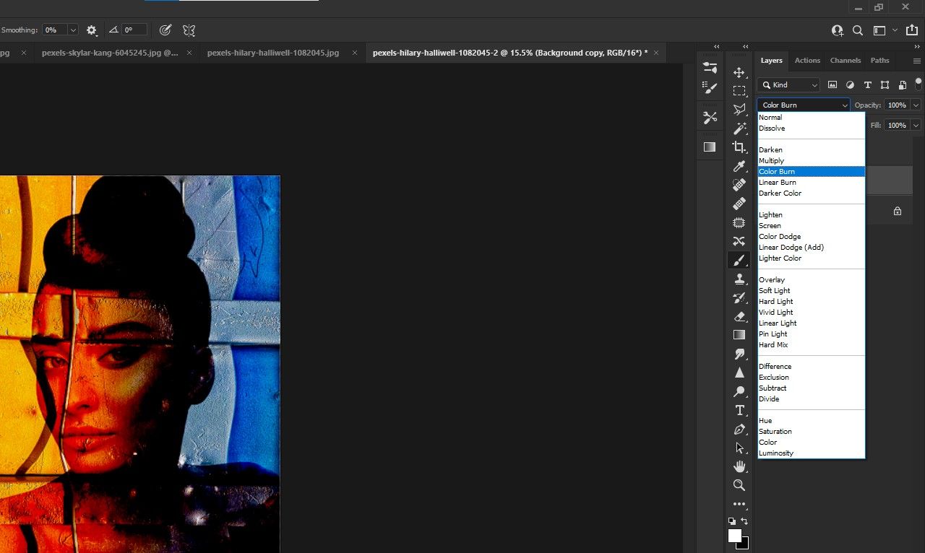The image size is (925, 553).
Task: Select the Smudge tool
Action: click(x=739, y=354)
